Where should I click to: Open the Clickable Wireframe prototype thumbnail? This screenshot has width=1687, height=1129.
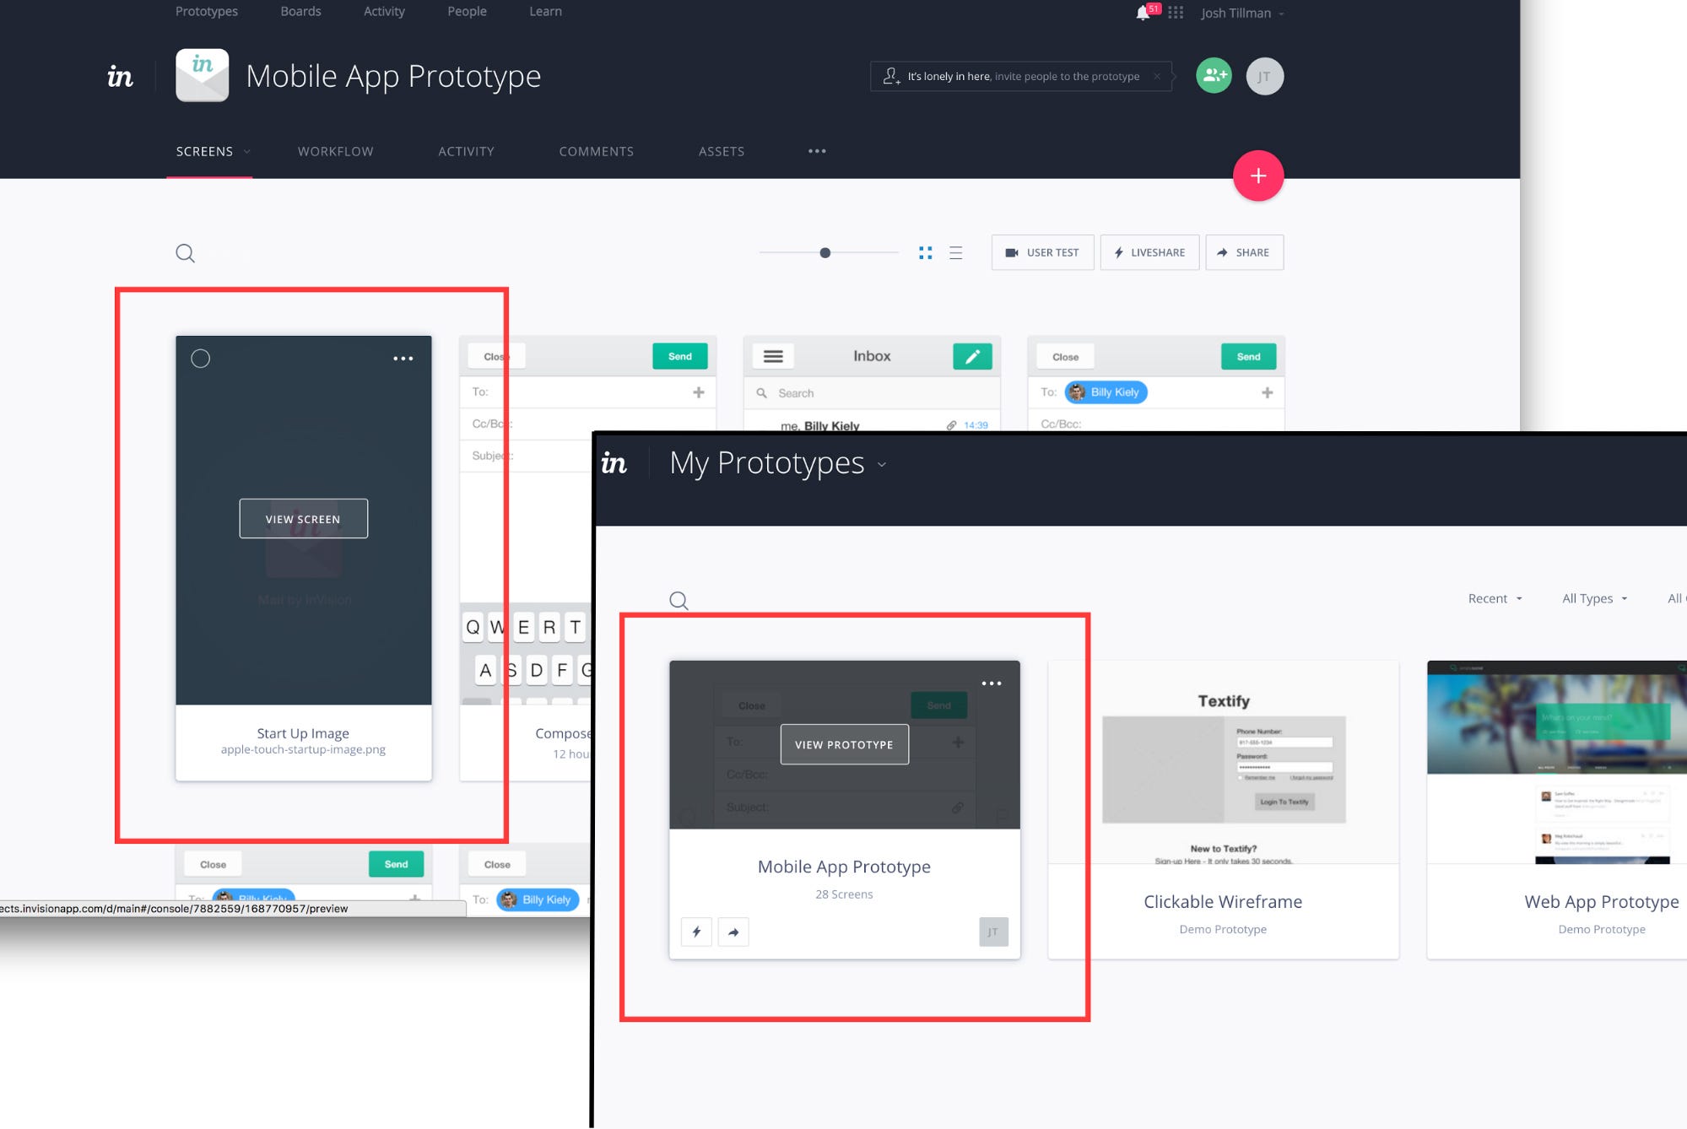[x=1223, y=762]
